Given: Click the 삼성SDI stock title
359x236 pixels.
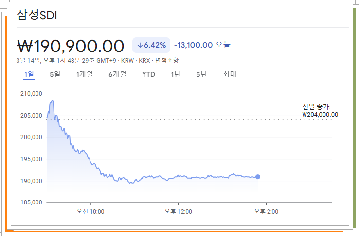Looking at the screenshot, I should [37, 16].
